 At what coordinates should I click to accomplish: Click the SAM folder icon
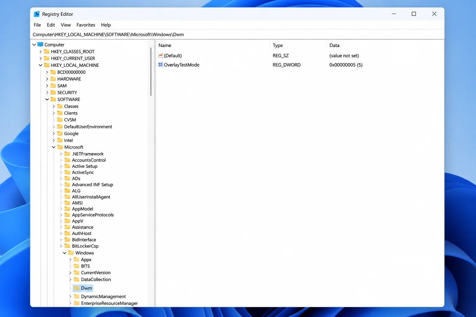(x=53, y=85)
